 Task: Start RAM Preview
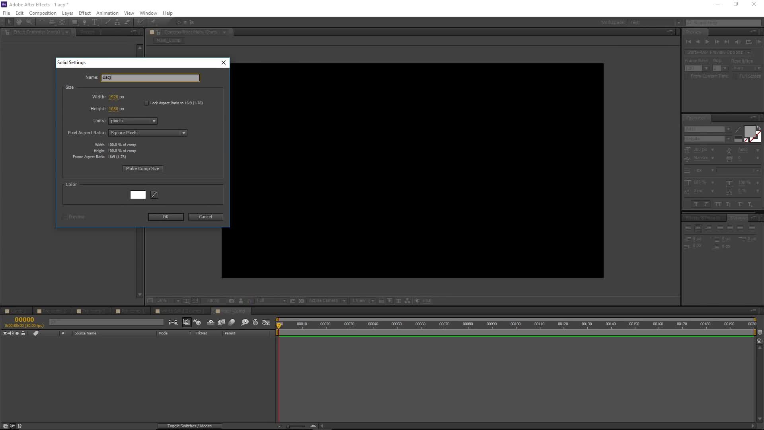758,42
